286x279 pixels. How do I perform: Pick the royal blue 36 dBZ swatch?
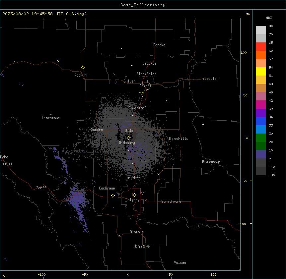pos(261,121)
